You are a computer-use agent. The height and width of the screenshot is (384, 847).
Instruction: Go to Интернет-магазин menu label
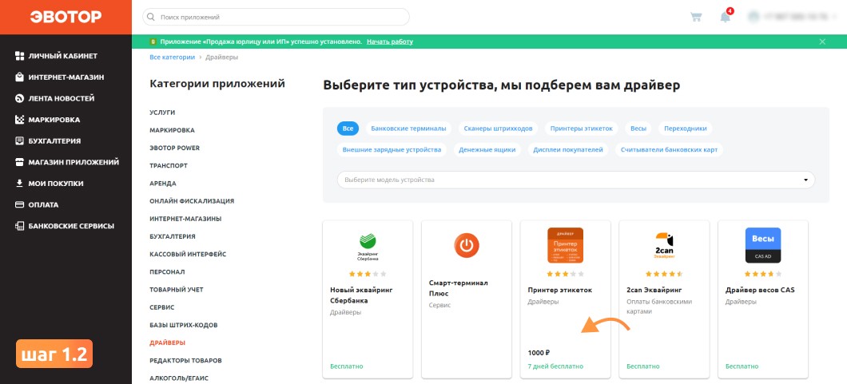66,77
